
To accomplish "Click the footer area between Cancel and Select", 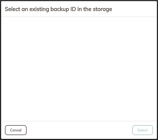I will pos(79,130).
